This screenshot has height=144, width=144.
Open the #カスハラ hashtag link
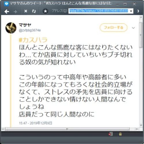(33, 40)
